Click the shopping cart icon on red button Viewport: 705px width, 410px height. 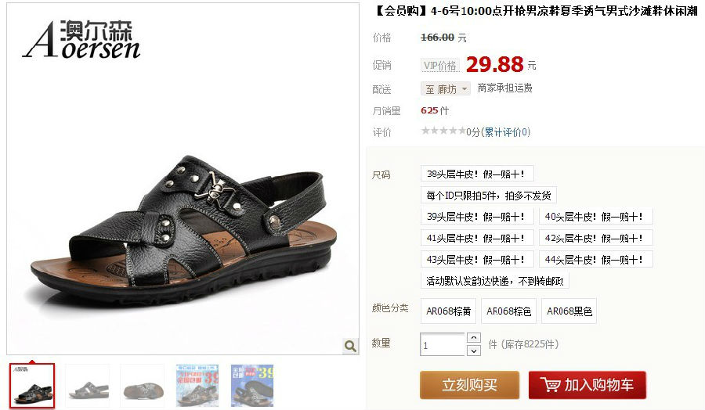[x=550, y=385]
